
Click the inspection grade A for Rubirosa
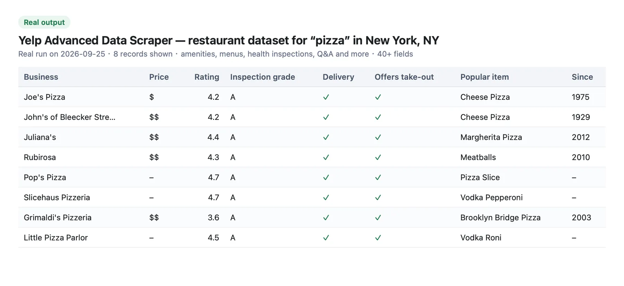233,157
